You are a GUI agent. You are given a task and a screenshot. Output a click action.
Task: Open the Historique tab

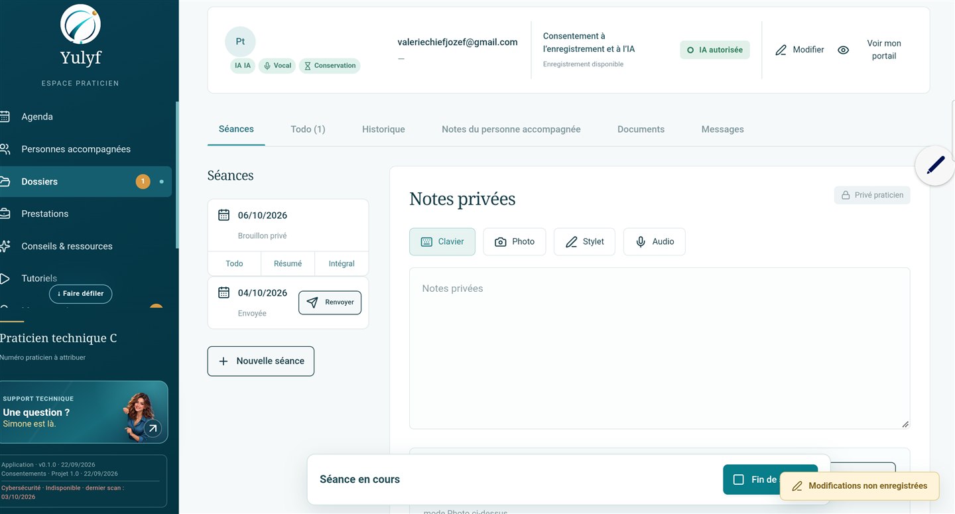(x=383, y=129)
